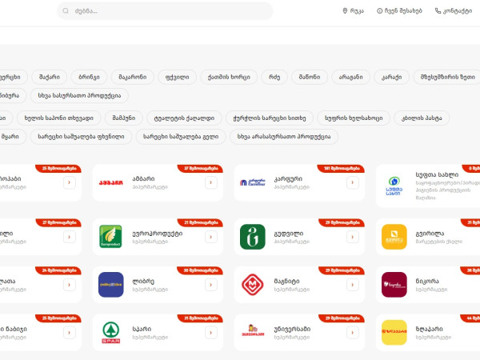Image resolution: width=480 pixels, height=360 pixels.
Task: Click the სუფთა სახლი house logo
Action: click(x=394, y=186)
